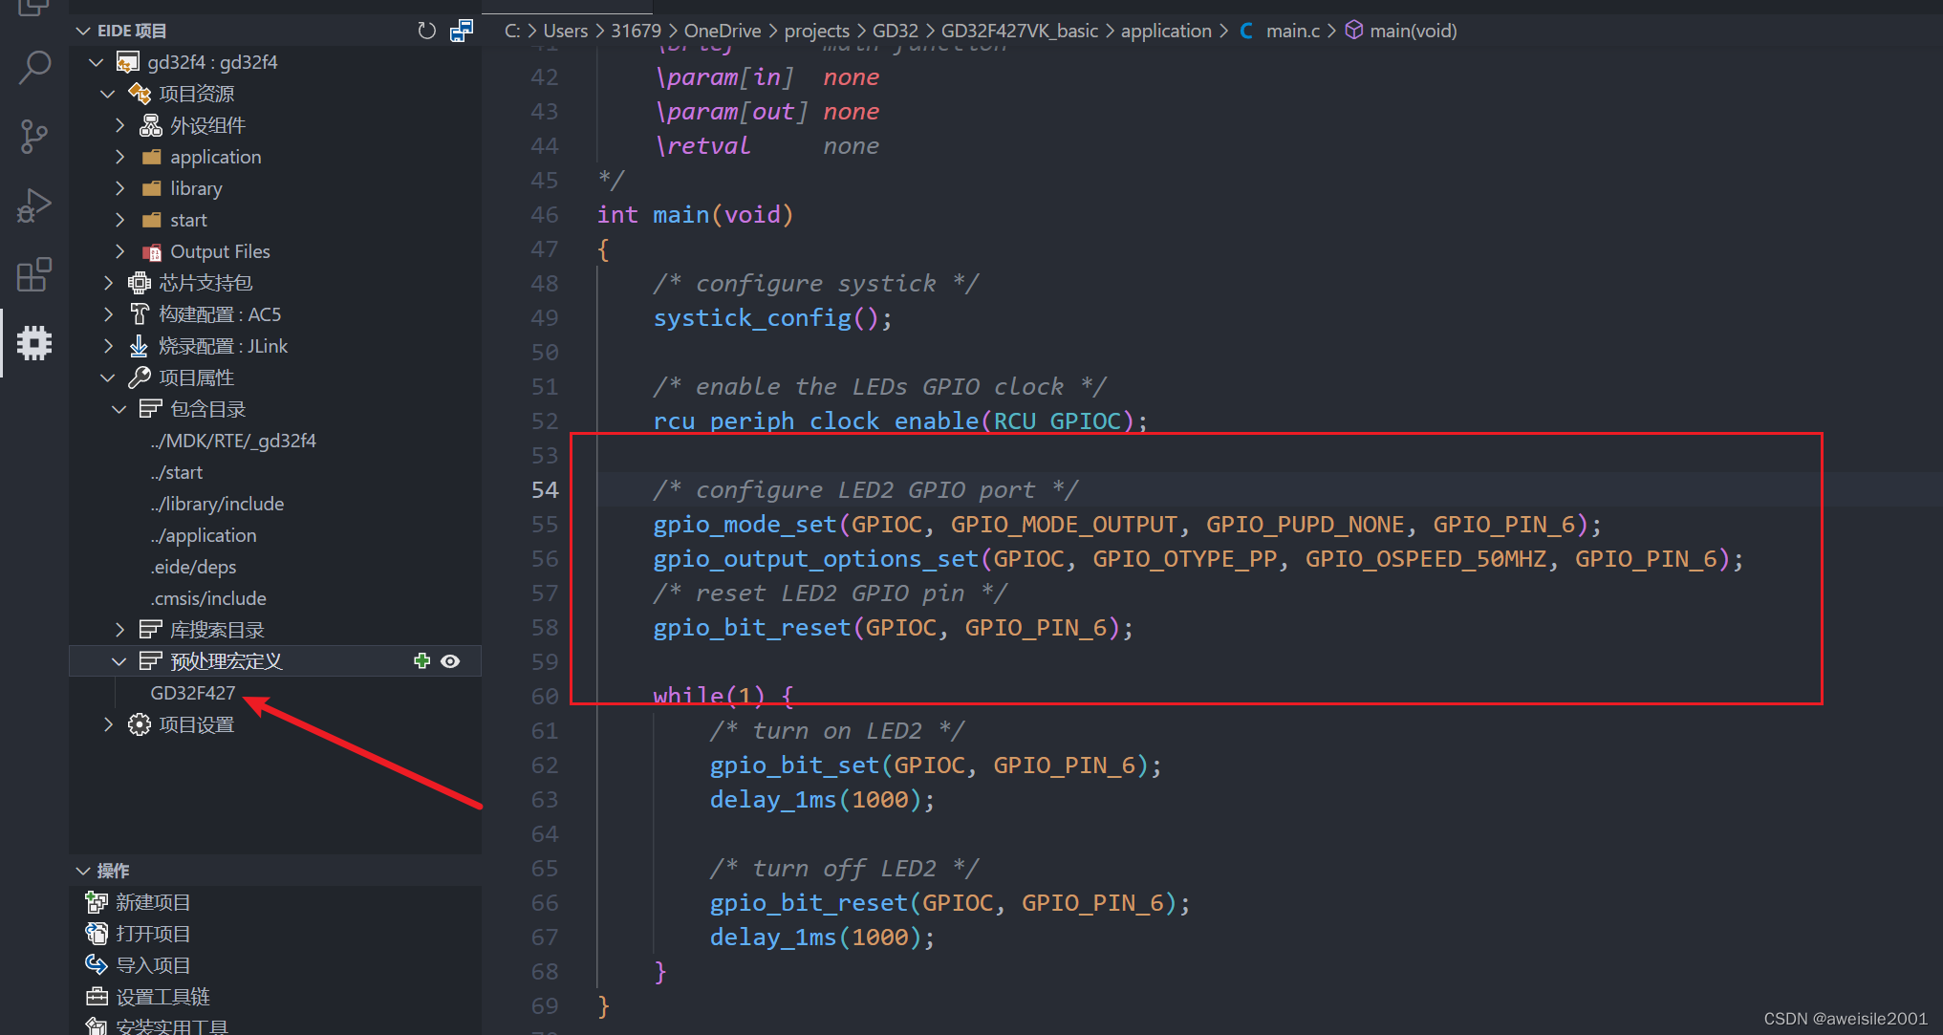Open the Search view in the activity bar
Screen dimensions: 1943x1035
pos(34,67)
